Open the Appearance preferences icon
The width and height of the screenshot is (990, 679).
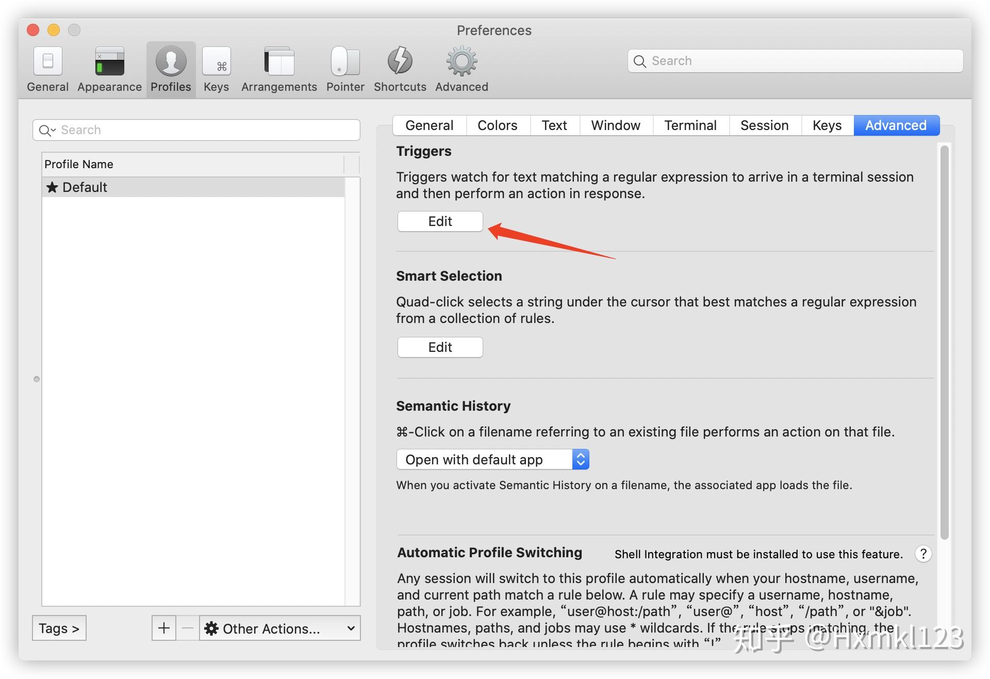(x=109, y=61)
